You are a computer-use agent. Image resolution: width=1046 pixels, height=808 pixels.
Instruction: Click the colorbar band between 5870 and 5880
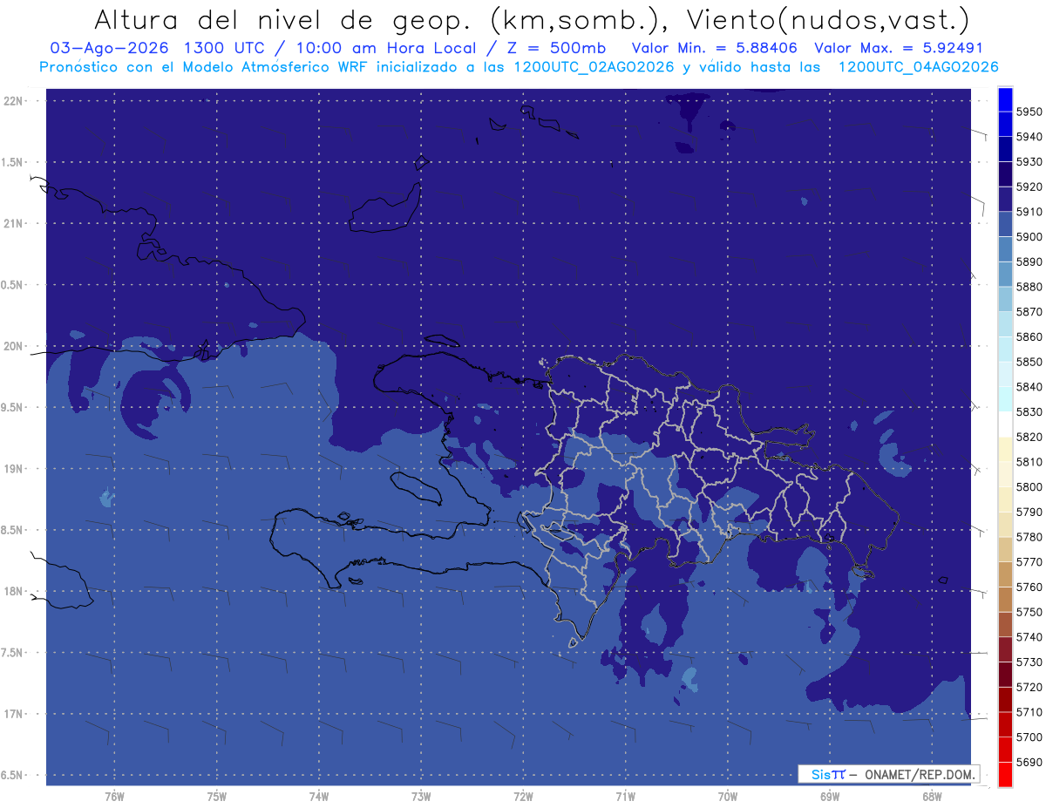[x=1005, y=299]
